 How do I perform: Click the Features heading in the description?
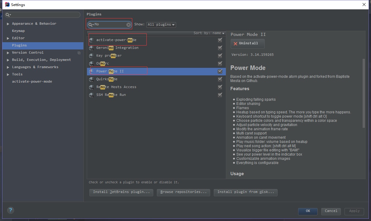(240, 89)
